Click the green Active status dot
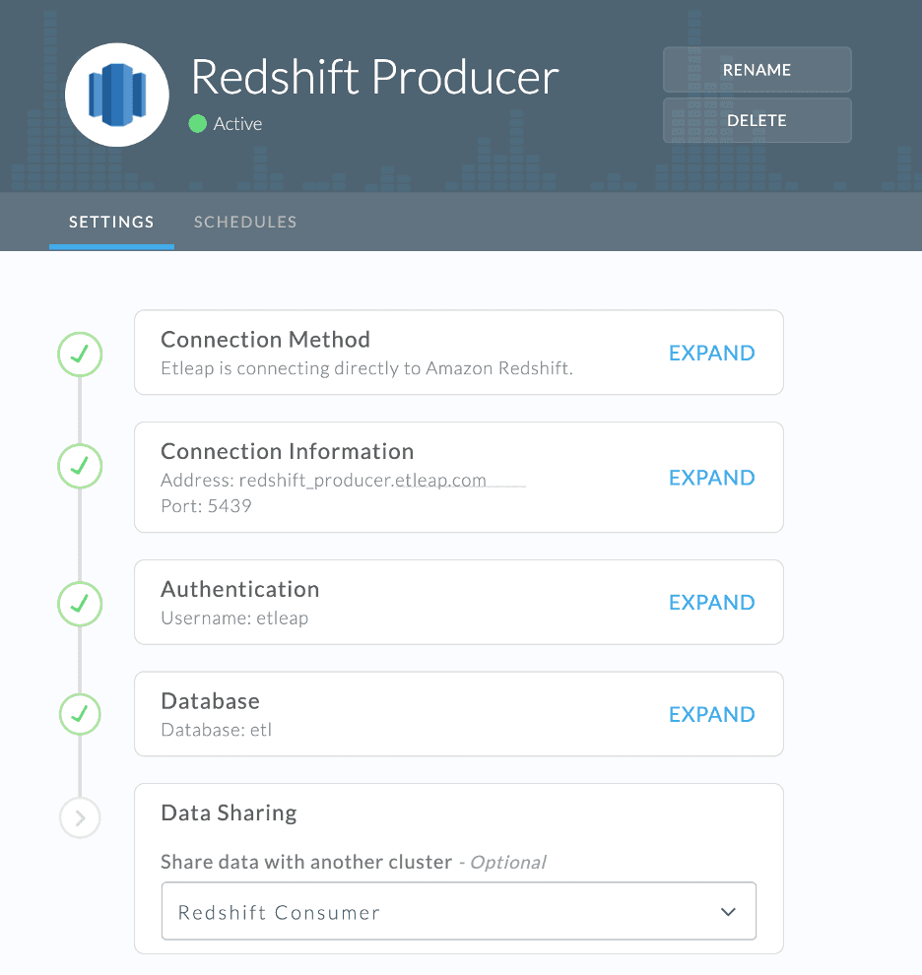This screenshot has width=922, height=975. click(197, 124)
